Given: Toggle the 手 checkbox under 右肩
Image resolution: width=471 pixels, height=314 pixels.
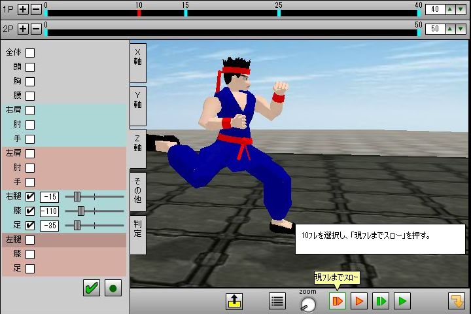Looking at the screenshot, I should click(x=30, y=139).
